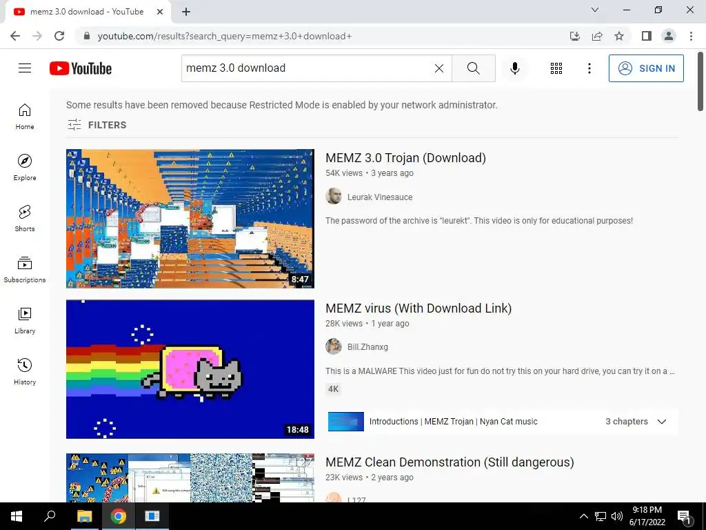
Task: Open Leurak Vinesauce channel avatar
Action: (334, 197)
